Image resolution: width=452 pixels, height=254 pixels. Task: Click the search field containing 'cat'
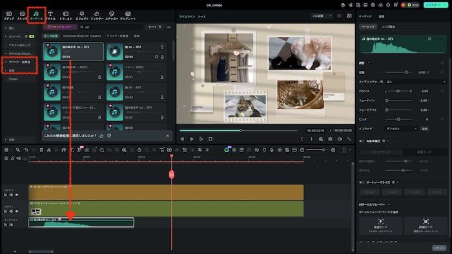coord(111,27)
